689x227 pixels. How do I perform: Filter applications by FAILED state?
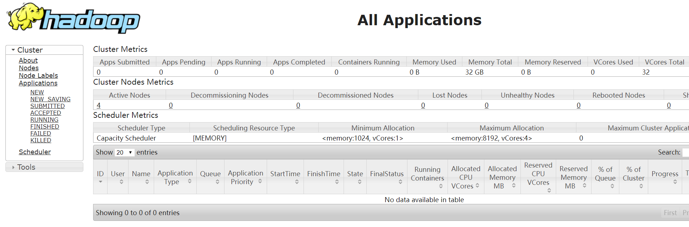[40, 134]
